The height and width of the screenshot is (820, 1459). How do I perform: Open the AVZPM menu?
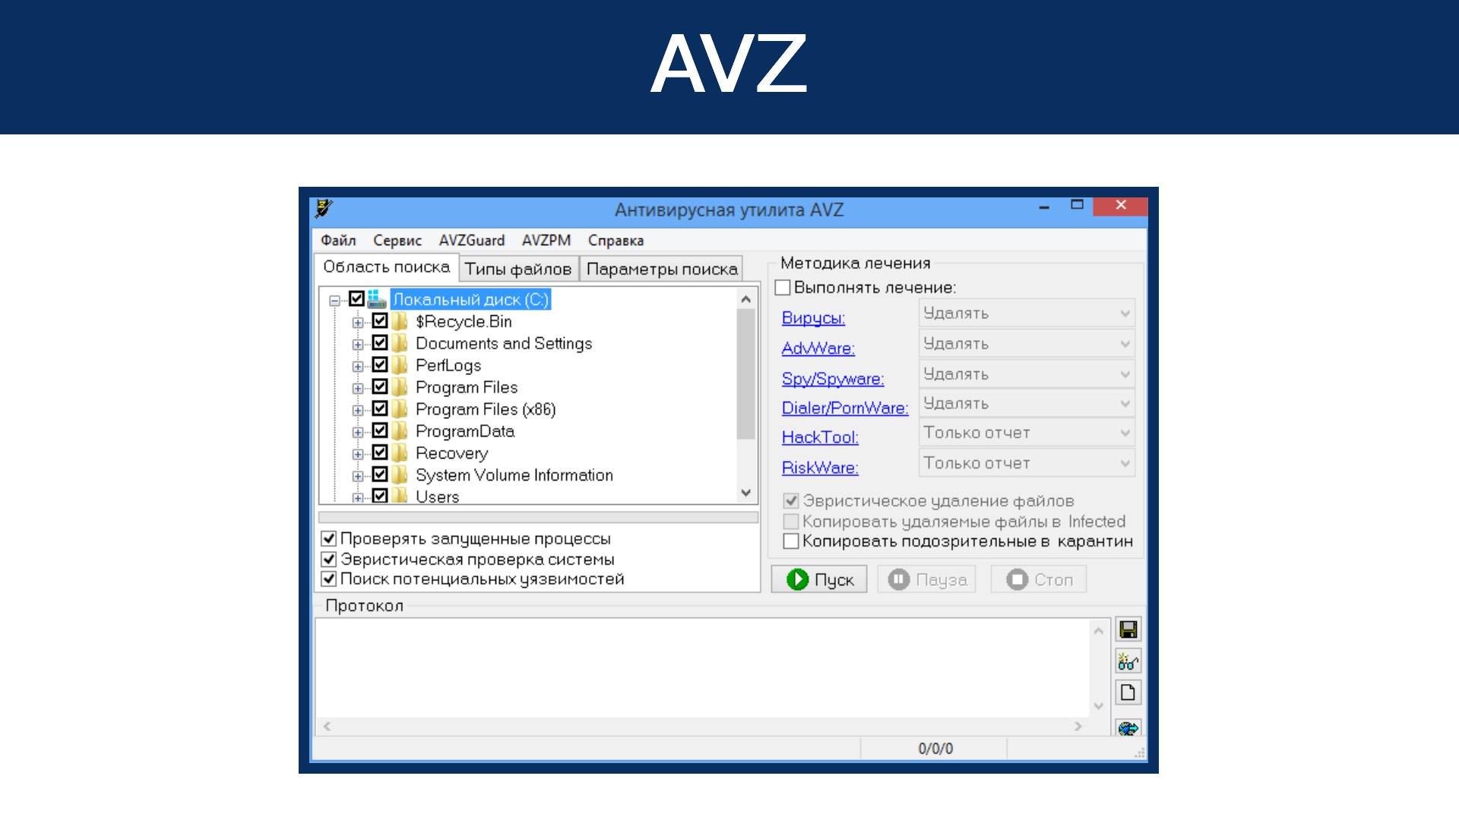[546, 241]
